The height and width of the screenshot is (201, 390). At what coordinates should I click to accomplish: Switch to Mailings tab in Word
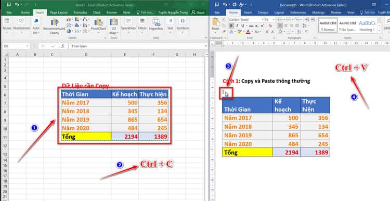click(318, 12)
